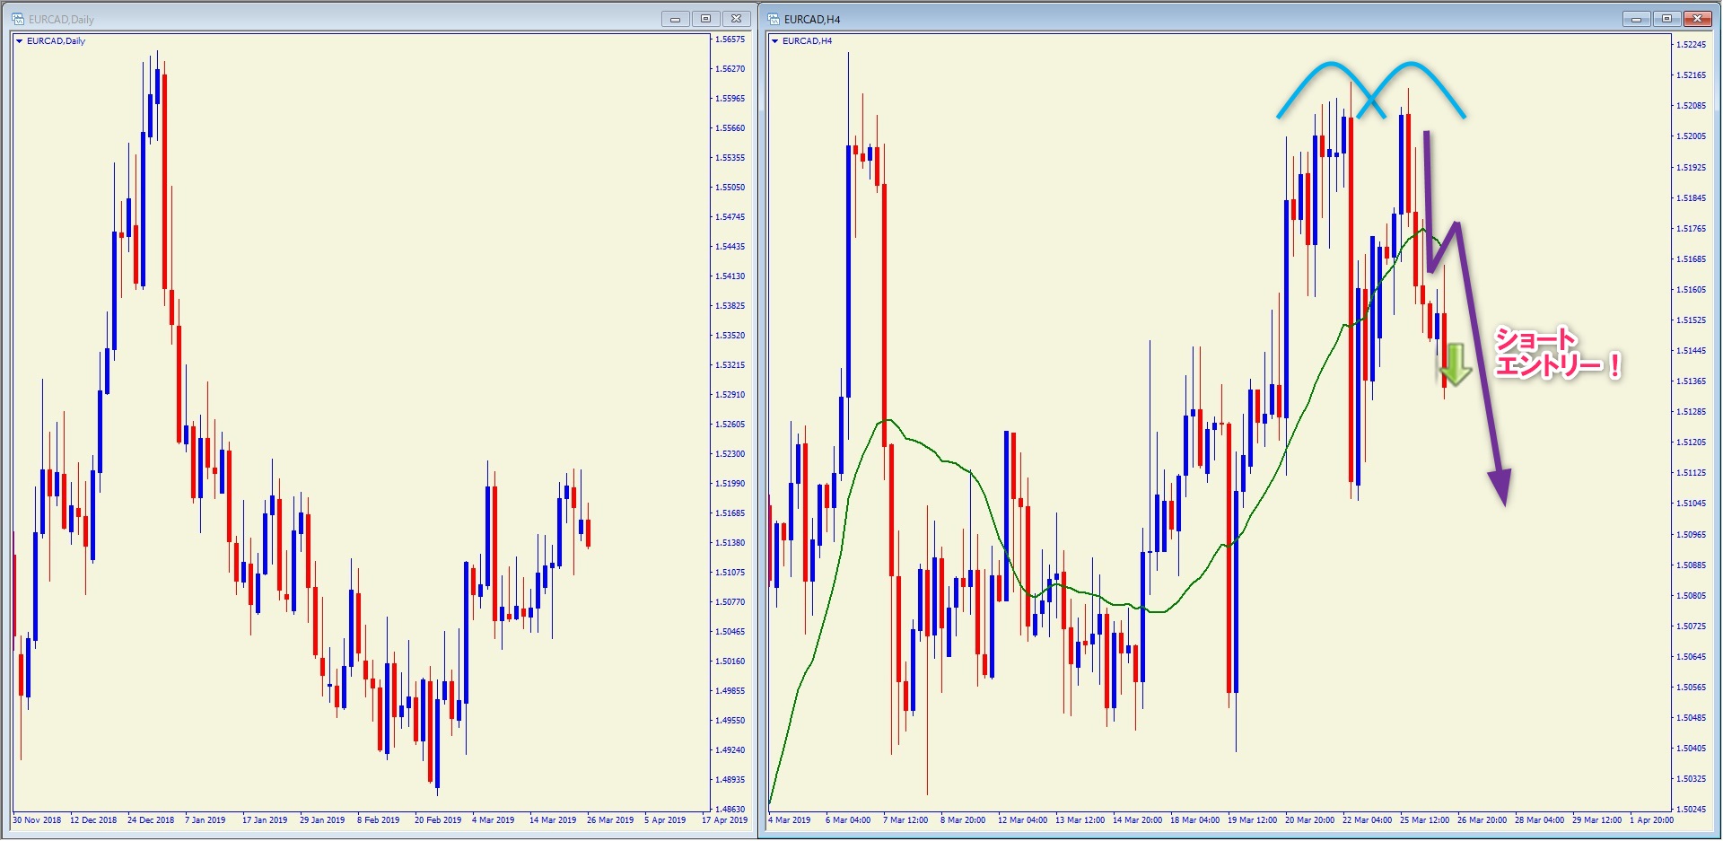Click the 1.56575 price on Daily axis
The width and height of the screenshot is (1723, 841).
(730, 39)
